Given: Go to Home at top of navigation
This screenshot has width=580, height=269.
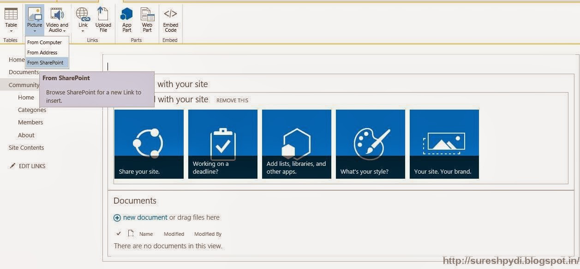Looking at the screenshot, I should click(17, 59).
